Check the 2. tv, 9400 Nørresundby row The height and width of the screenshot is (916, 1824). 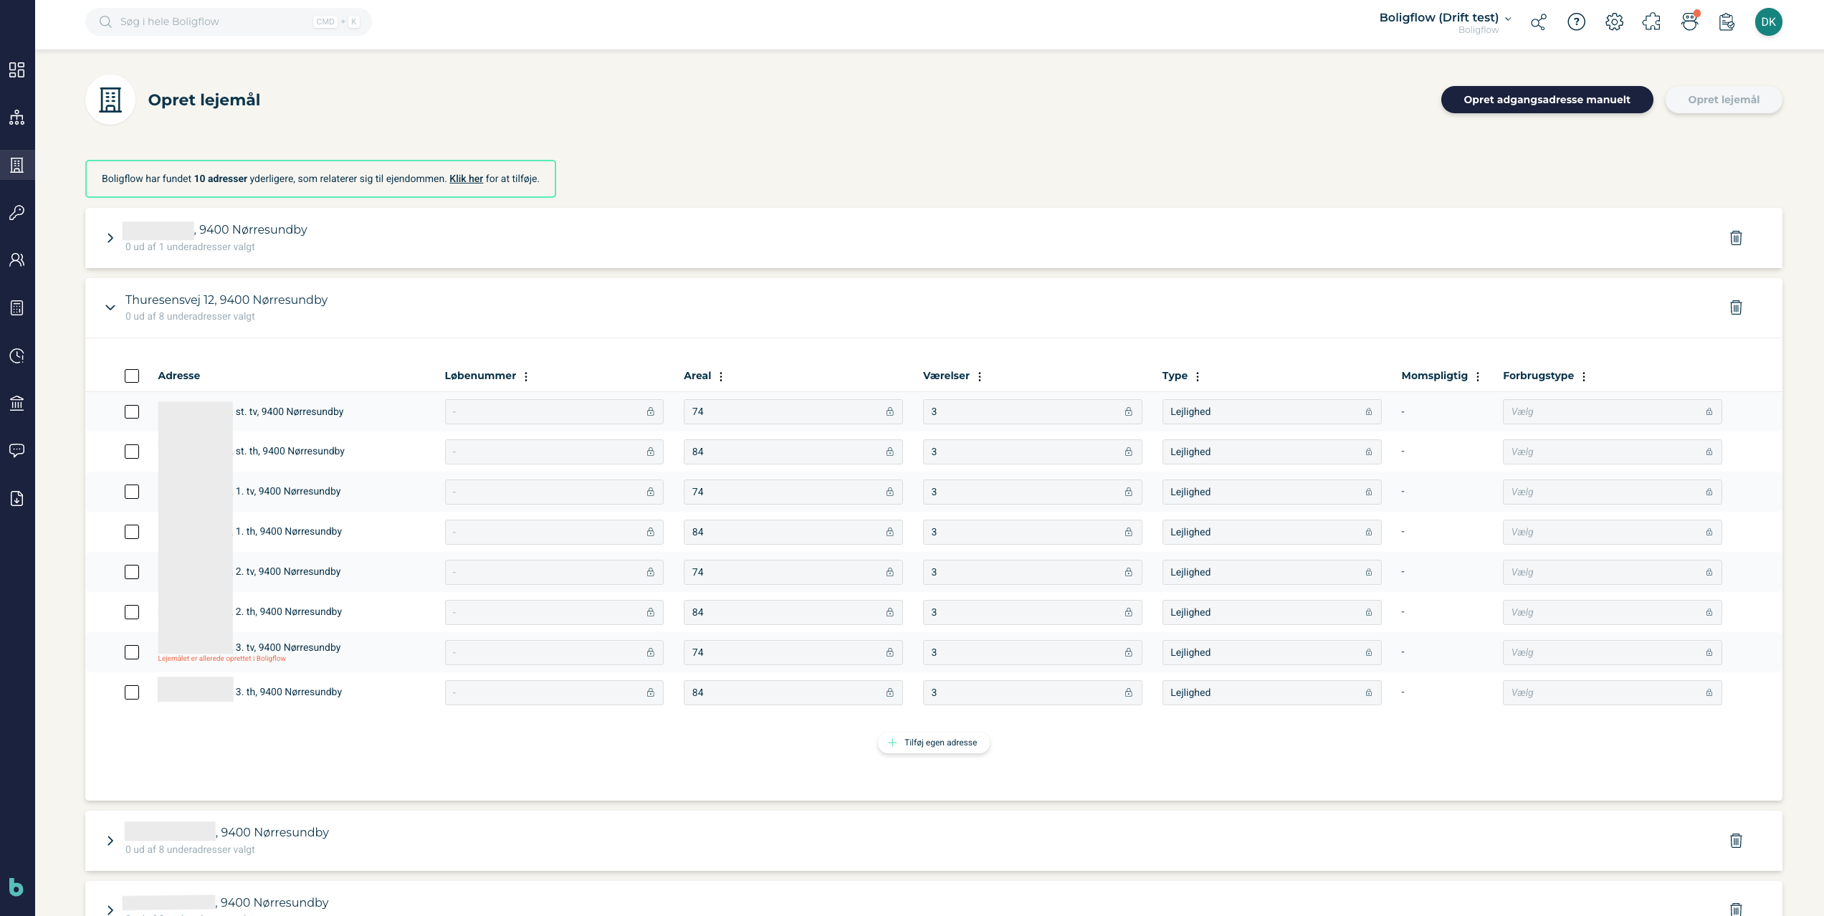click(132, 572)
